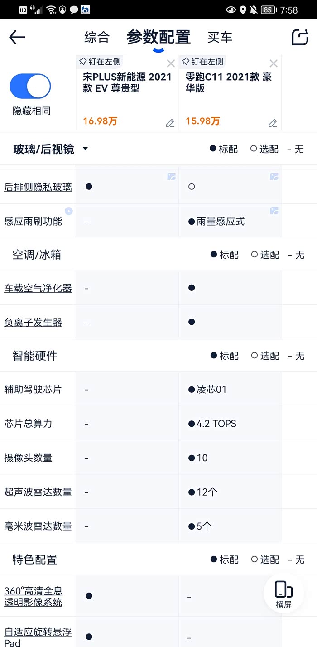Screen dimensions: 317x647
Task: Tap the 参数配置 tab
Action: [158, 37]
